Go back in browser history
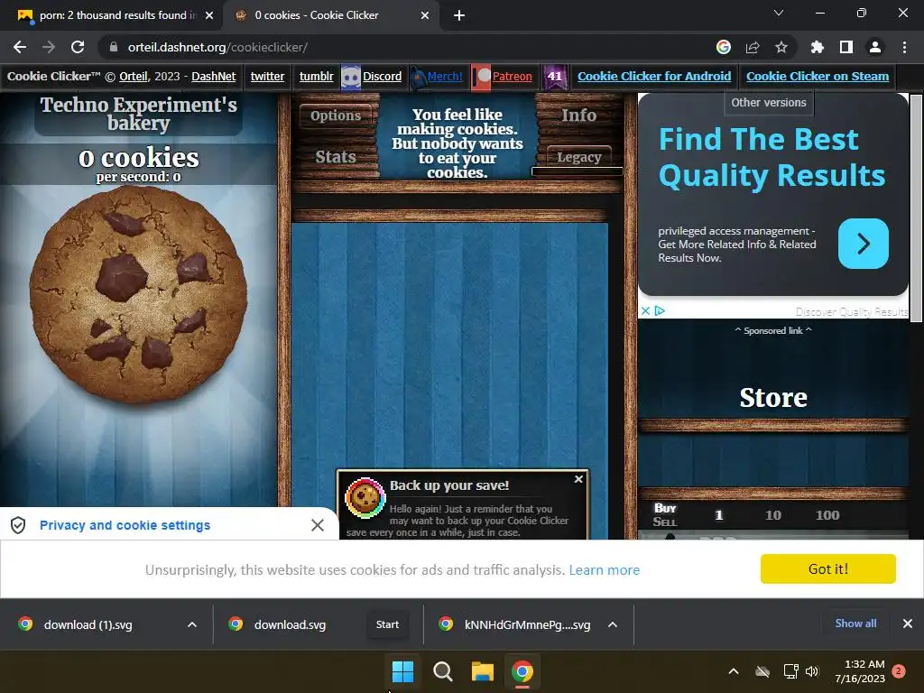924x693 pixels. pyautogui.click(x=20, y=47)
